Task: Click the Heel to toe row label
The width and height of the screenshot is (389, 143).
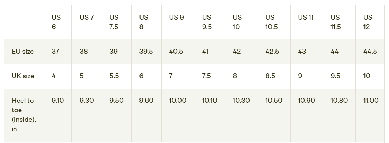Action: [23, 115]
